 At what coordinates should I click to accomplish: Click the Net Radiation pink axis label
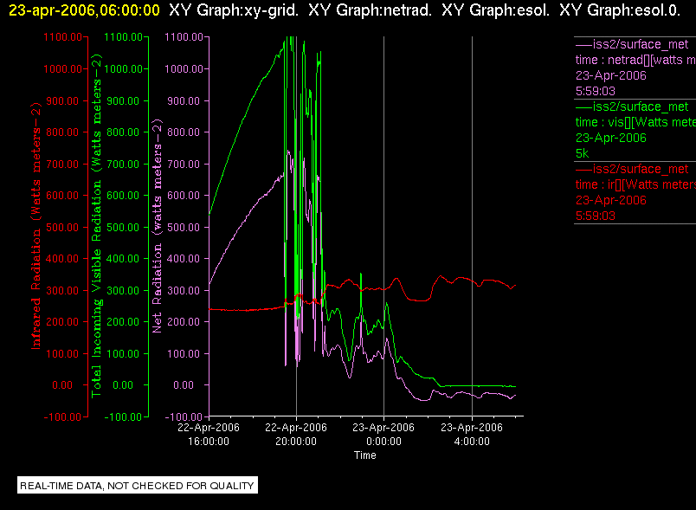(x=158, y=226)
